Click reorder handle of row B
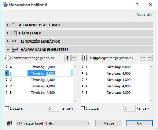The width and height of the screenshot is (158, 130). 7,73
